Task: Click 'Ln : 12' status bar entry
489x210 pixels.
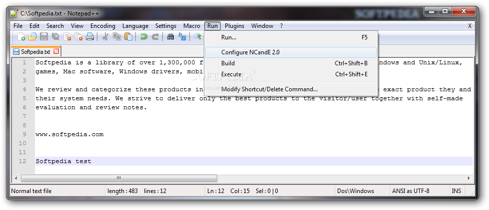Action: pos(216,191)
